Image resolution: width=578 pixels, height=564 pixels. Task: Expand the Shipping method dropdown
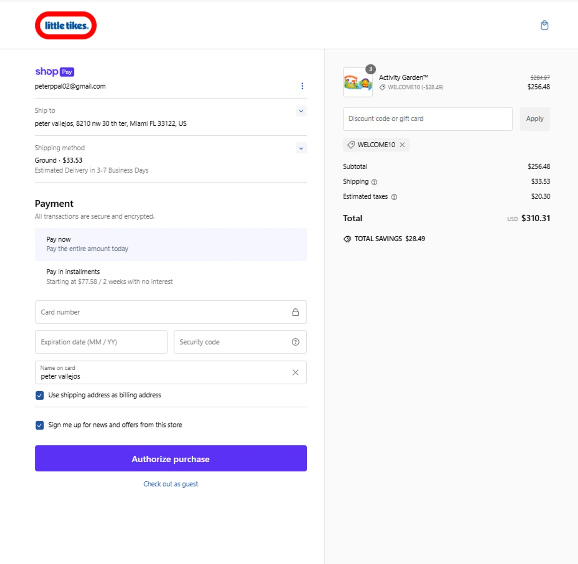point(301,148)
